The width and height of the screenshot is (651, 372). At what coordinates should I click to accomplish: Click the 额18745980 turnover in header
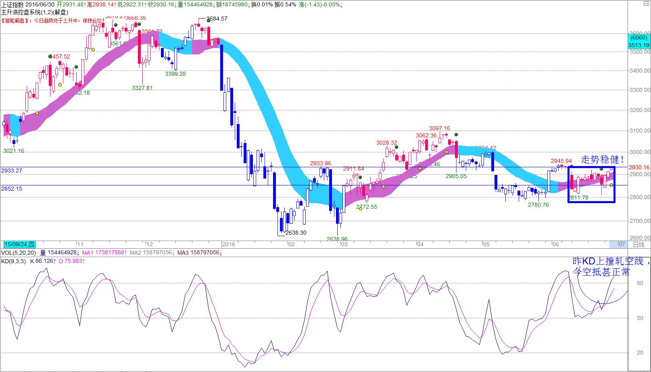click(233, 4)
